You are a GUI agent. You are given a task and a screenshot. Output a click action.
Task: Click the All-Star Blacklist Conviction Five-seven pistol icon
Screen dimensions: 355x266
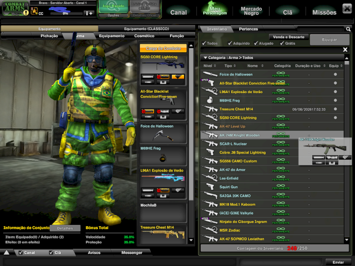(x=210, y=83)
